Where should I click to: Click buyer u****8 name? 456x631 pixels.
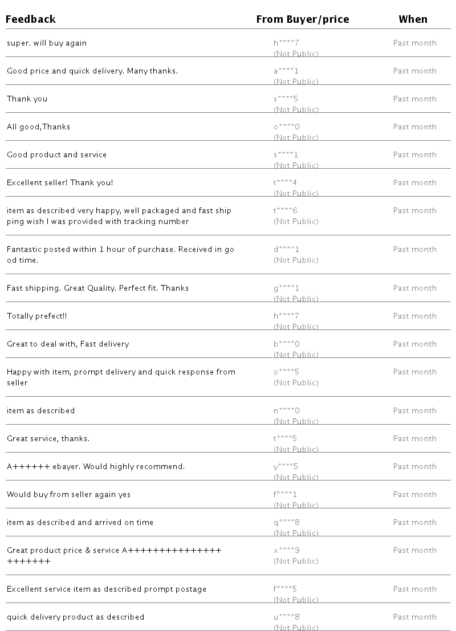tap(286, 617)
